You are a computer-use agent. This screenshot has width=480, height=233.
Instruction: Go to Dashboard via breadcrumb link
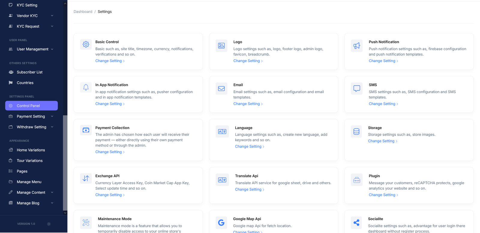pos(83,12)
